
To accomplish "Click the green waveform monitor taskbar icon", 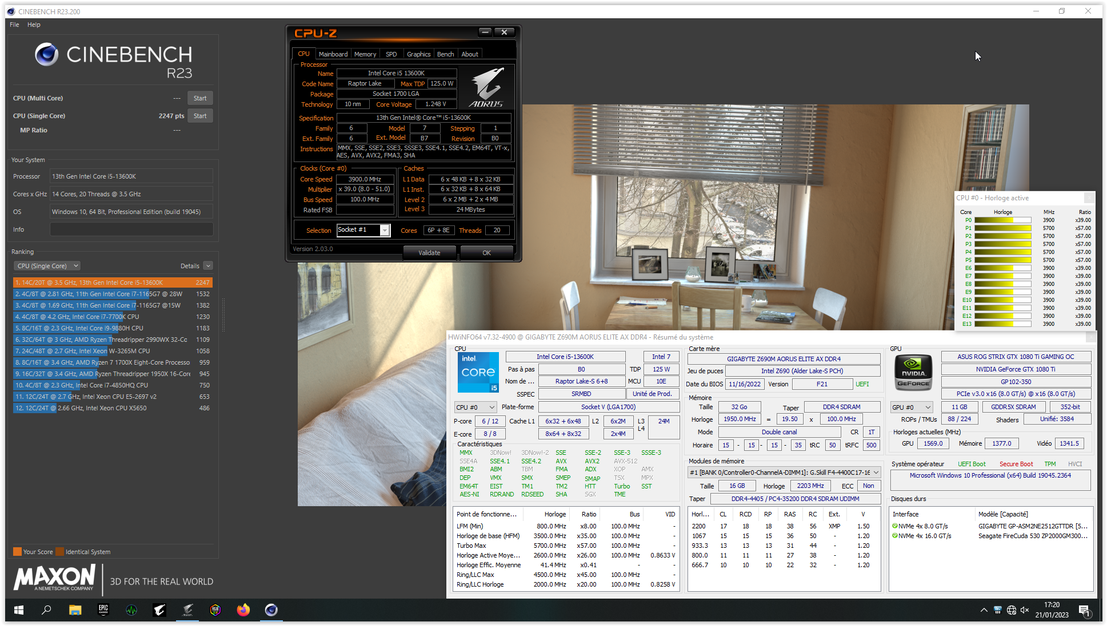I will (x=131, y=610).
